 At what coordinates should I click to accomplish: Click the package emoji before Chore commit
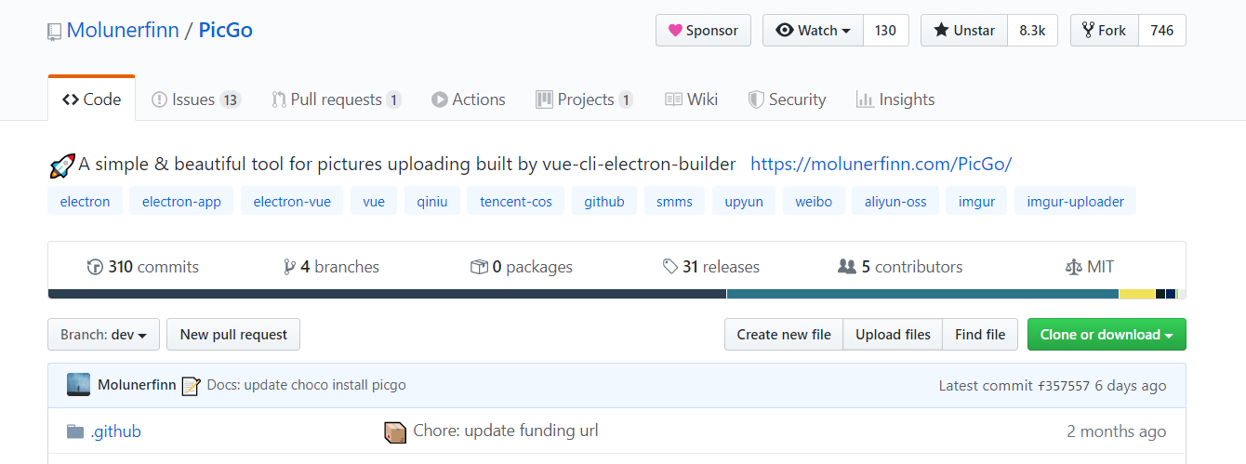click(x=395, y=431)
